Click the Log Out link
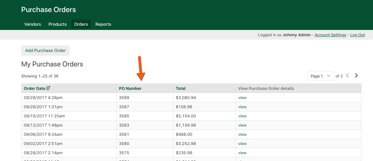This screenshot has width=373, height=161. coord(357,35)
